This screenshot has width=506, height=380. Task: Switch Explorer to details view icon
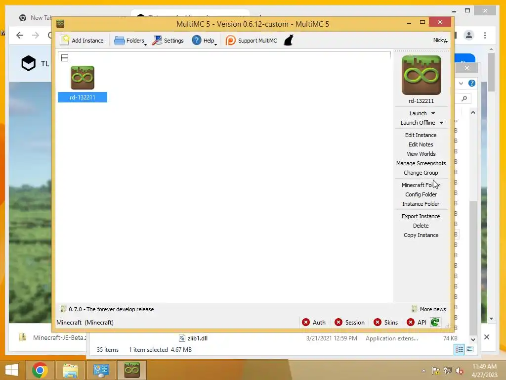pyautogui.click(x=459, y=349)
